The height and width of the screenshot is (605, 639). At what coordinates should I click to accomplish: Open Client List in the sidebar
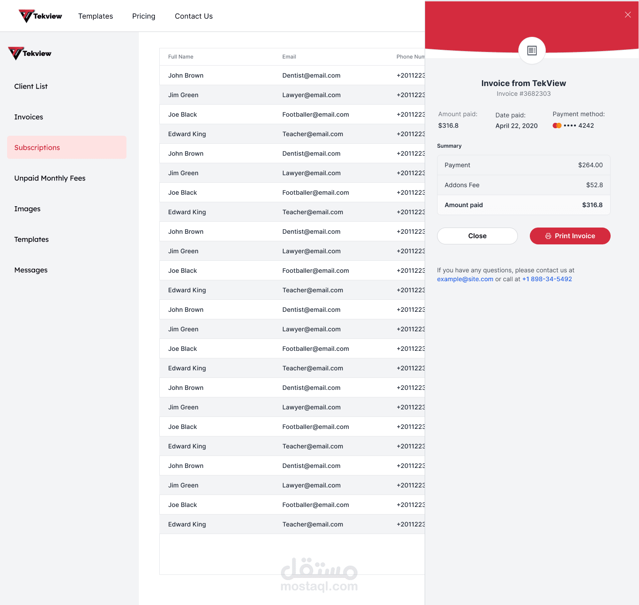(x=31, y=86)
